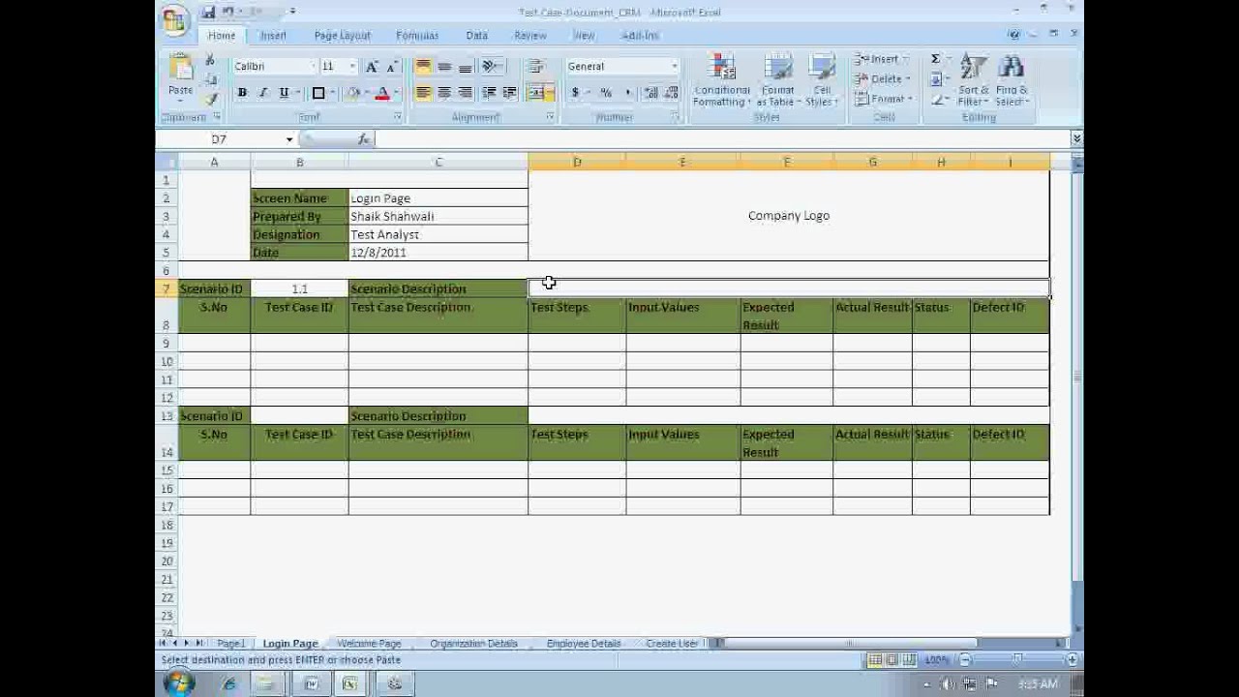Click the formula bar input field
This screenshot has height=697, width=1239.
[721, 139]
